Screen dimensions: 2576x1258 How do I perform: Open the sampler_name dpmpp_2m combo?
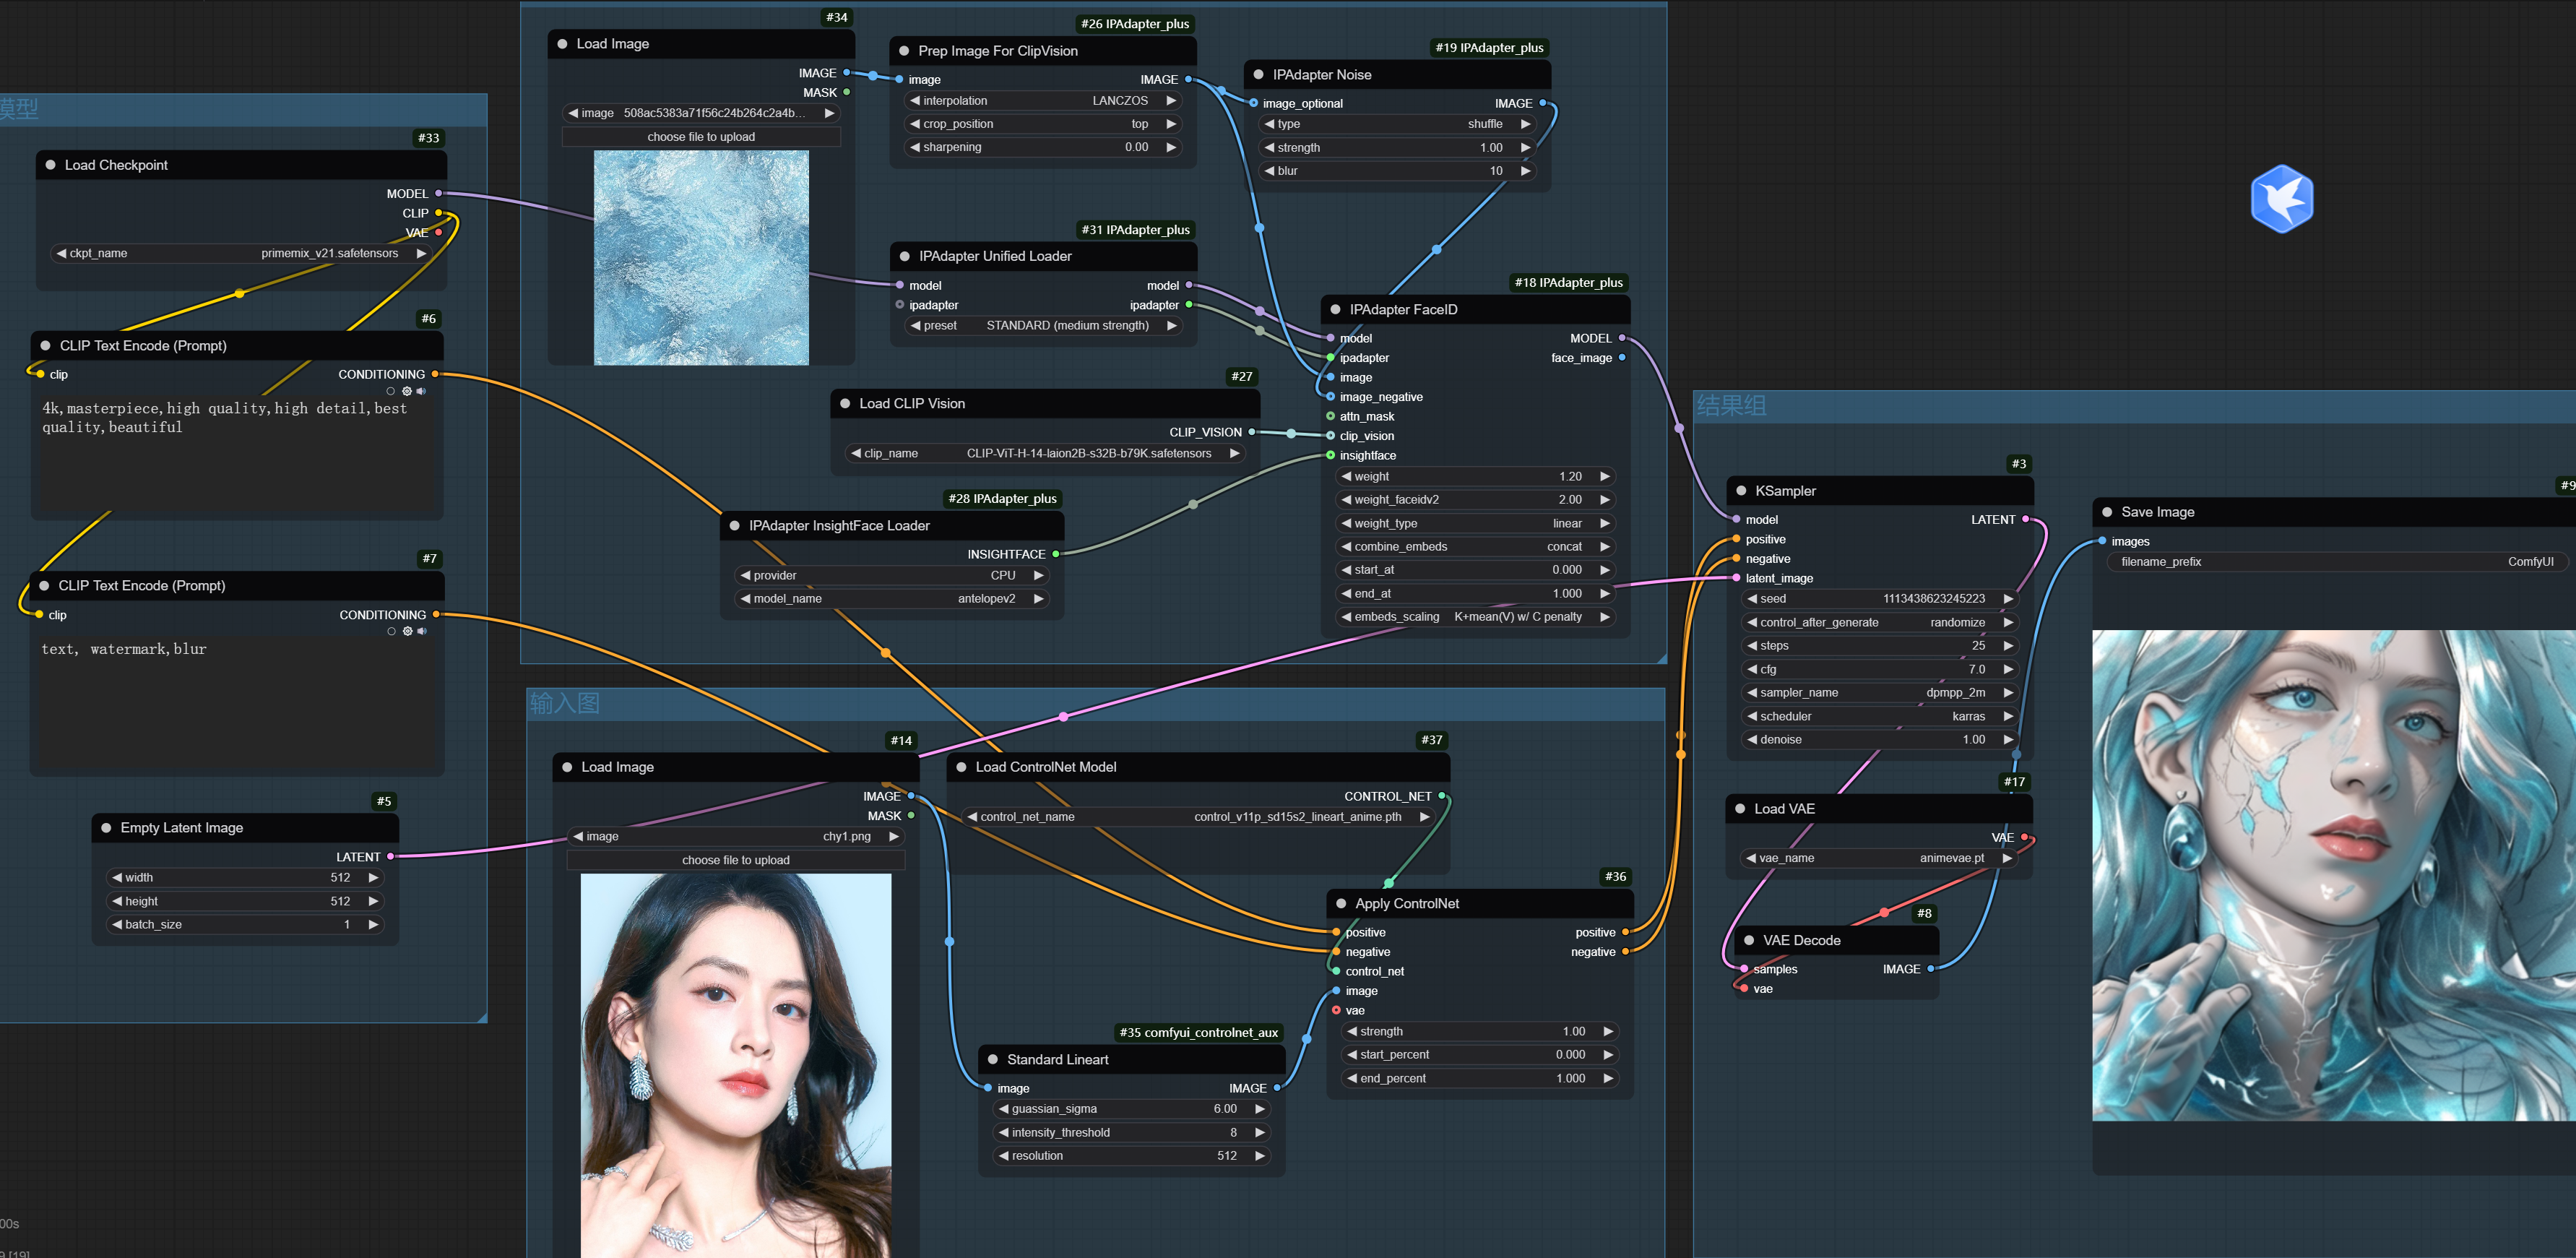coord(1880,693)
